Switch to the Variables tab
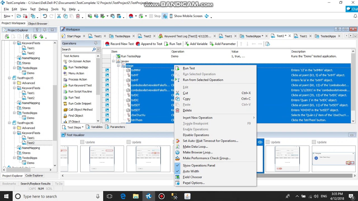The image size is (358, 201). coord(94,127)
